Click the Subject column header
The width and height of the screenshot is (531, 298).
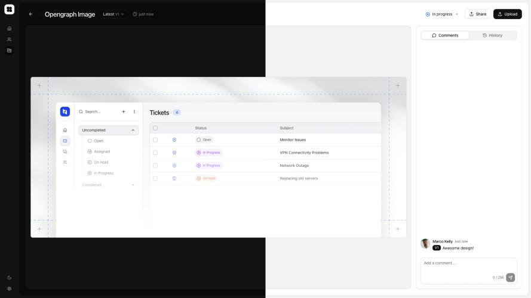[287, 128]
